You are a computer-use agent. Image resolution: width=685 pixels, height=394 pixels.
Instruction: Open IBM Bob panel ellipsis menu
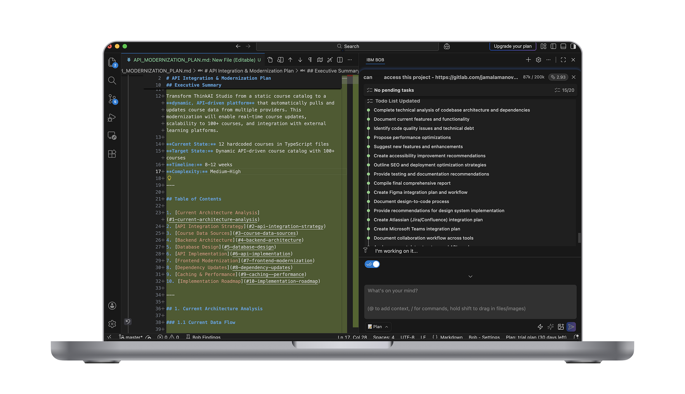coord(548,60)
